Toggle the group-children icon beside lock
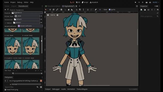163x92 pixels. click(91, 10)
